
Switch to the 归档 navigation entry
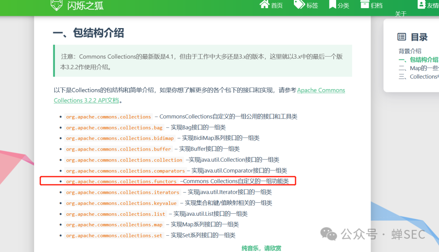[x=372, y=5]
